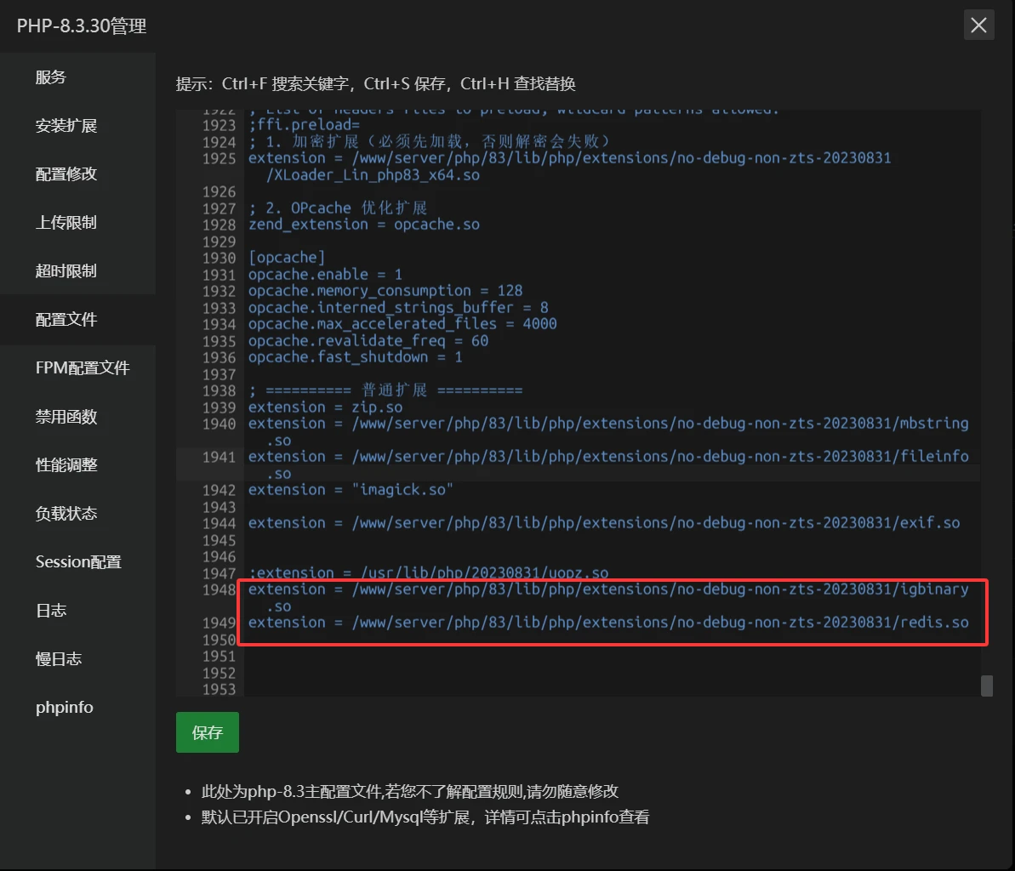Click opcache.fast_shutdown = 1 line
The height and width of the screenshot is (871, 1015).
(356, 357)
